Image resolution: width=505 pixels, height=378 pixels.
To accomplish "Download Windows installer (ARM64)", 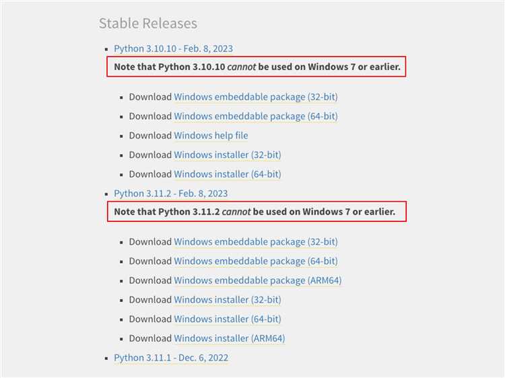I will click(230, 338).
